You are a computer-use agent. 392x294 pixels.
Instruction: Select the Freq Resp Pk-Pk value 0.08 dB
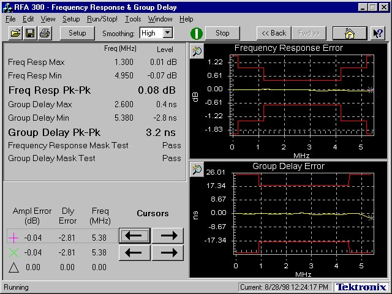point(157,90)
